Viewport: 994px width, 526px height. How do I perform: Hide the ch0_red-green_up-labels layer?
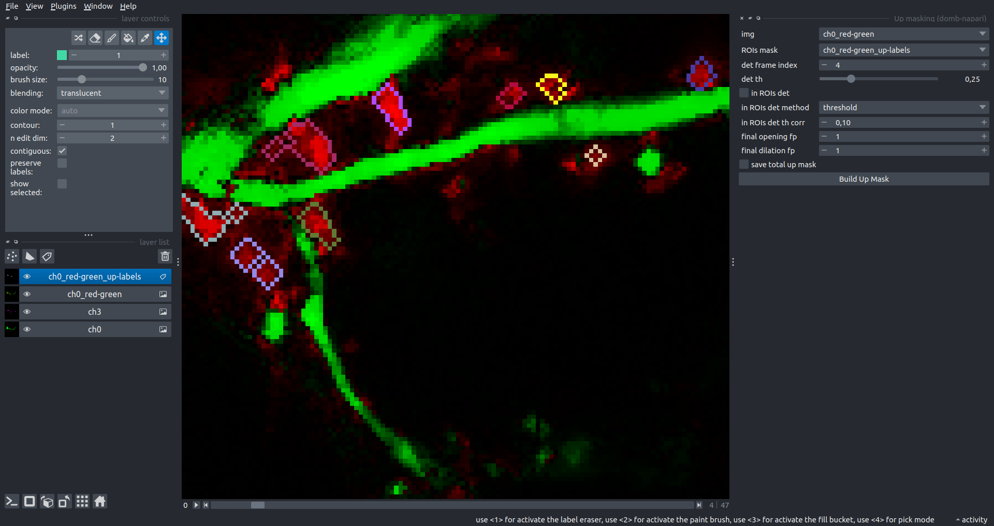click(27, 276)
